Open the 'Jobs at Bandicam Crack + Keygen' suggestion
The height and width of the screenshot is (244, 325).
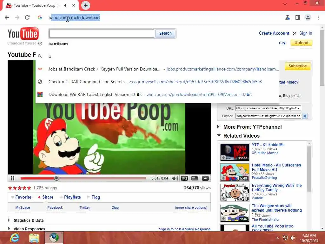(157, 69)
